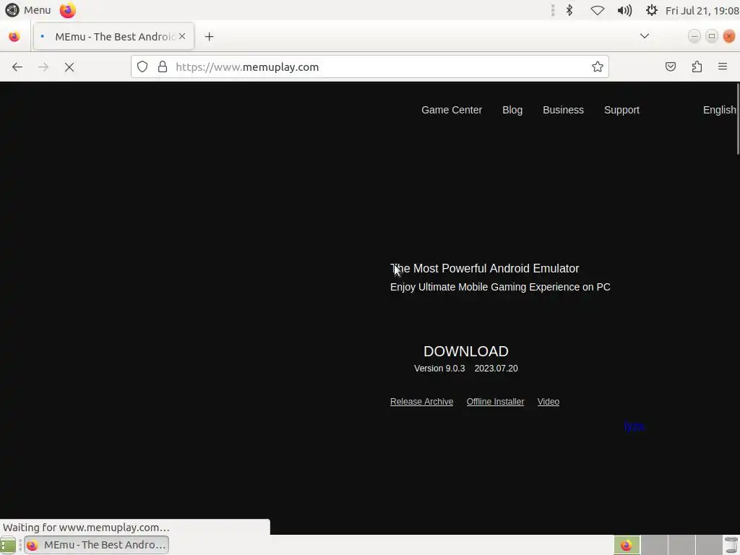
Task: Open the Firefox extensions icon
Action: (x=697, y=67)
